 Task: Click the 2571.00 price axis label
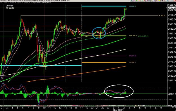click(172, 71)
